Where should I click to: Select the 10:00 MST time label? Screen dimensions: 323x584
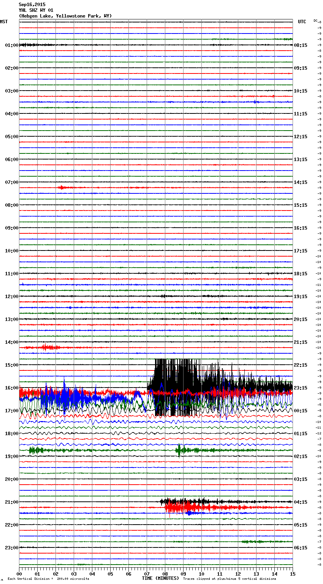11,251
